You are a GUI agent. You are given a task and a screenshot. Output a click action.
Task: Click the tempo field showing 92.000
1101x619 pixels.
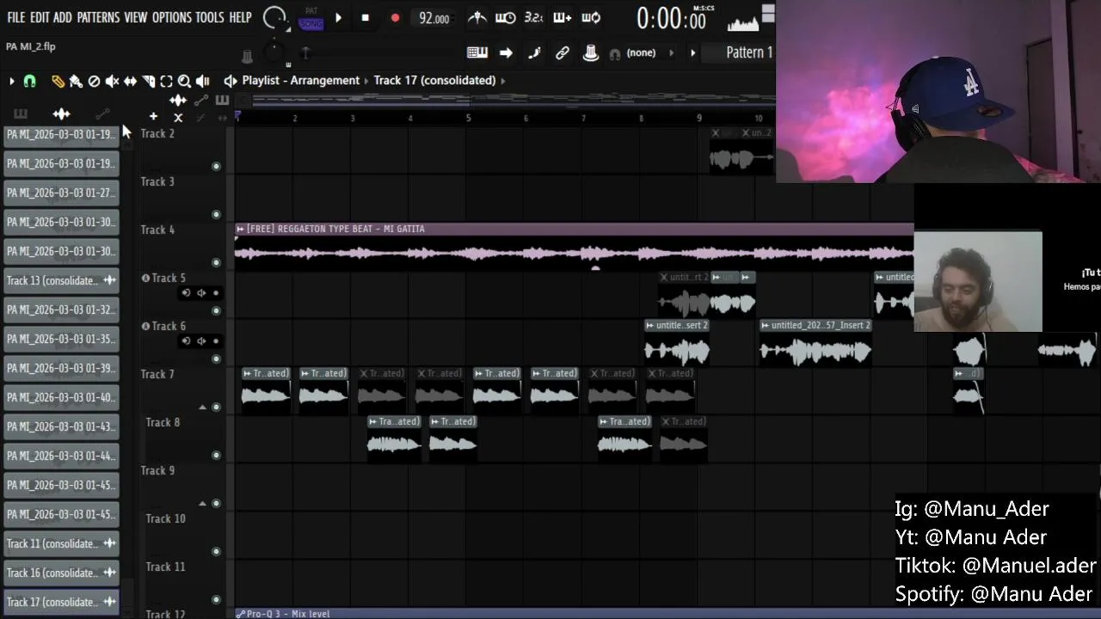pyautogui.click(x=434, y=18)
